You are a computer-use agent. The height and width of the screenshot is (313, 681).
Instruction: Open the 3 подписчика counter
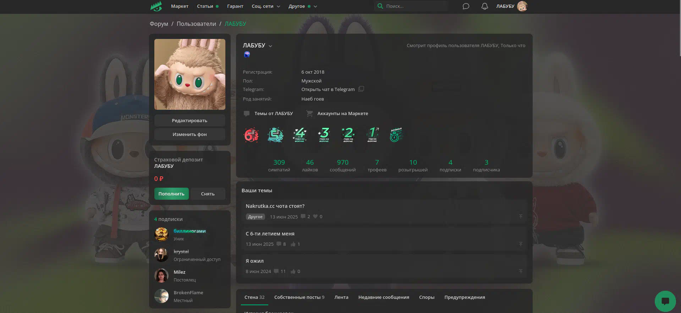(x=486, y=165)
